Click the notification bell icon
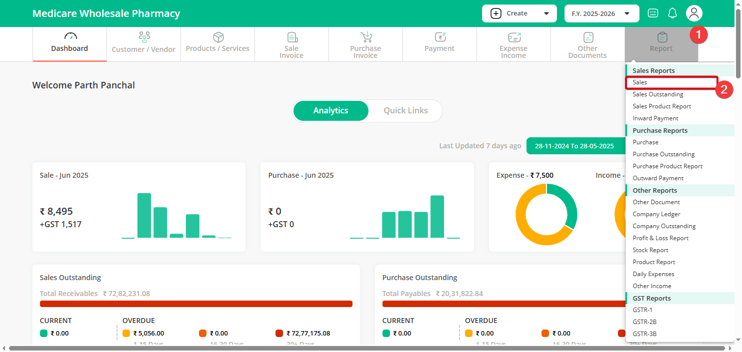The height and width of the screenshot is (352, 742). pos(672,13)
